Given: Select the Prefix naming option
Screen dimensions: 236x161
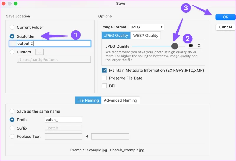Looking at the screenshot, I should click(x=12, y=120).
